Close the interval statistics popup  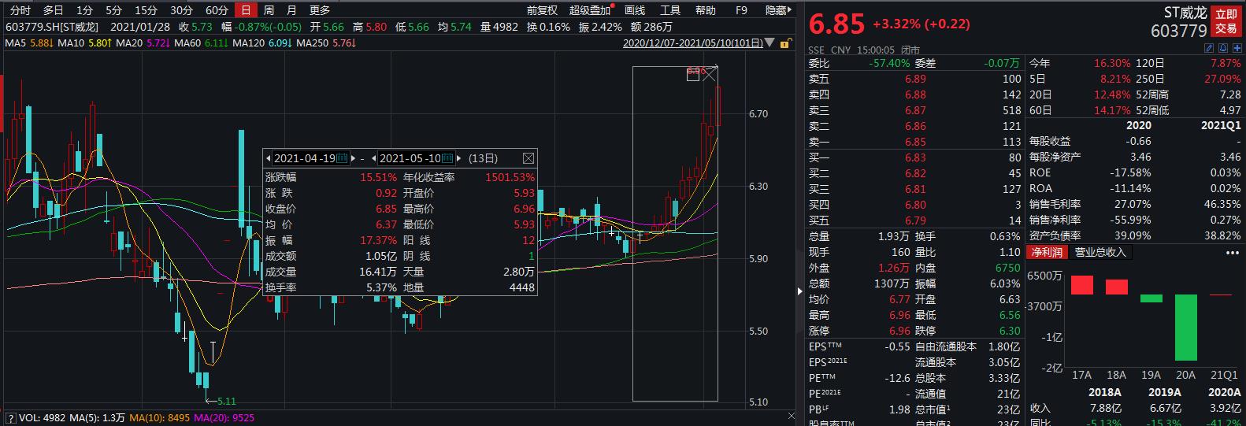point(528,157)
